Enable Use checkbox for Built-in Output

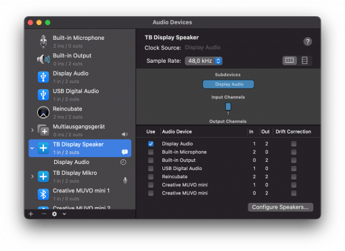click(x=151, y=161)
